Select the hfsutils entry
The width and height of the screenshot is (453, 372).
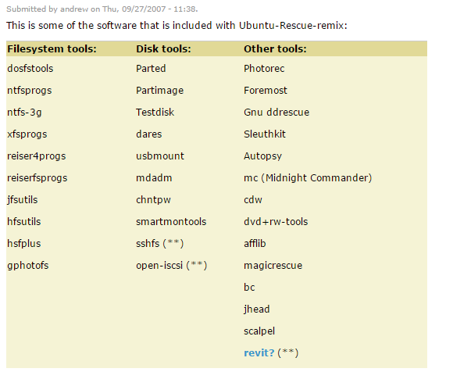[x=24, y=222]
